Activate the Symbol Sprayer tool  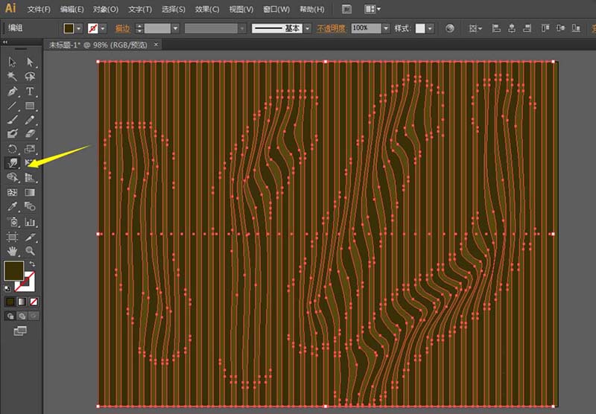point(12,222)
